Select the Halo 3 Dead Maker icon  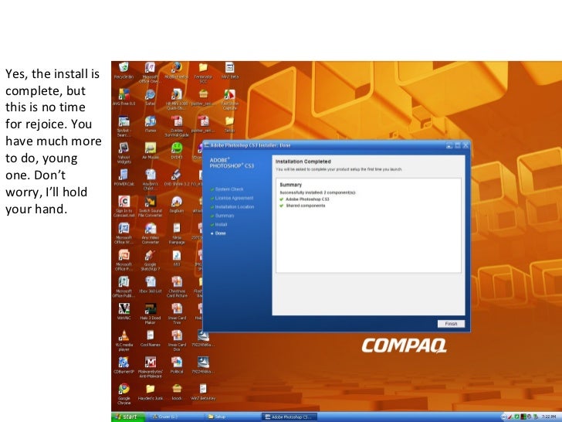(x=151, y=314)
